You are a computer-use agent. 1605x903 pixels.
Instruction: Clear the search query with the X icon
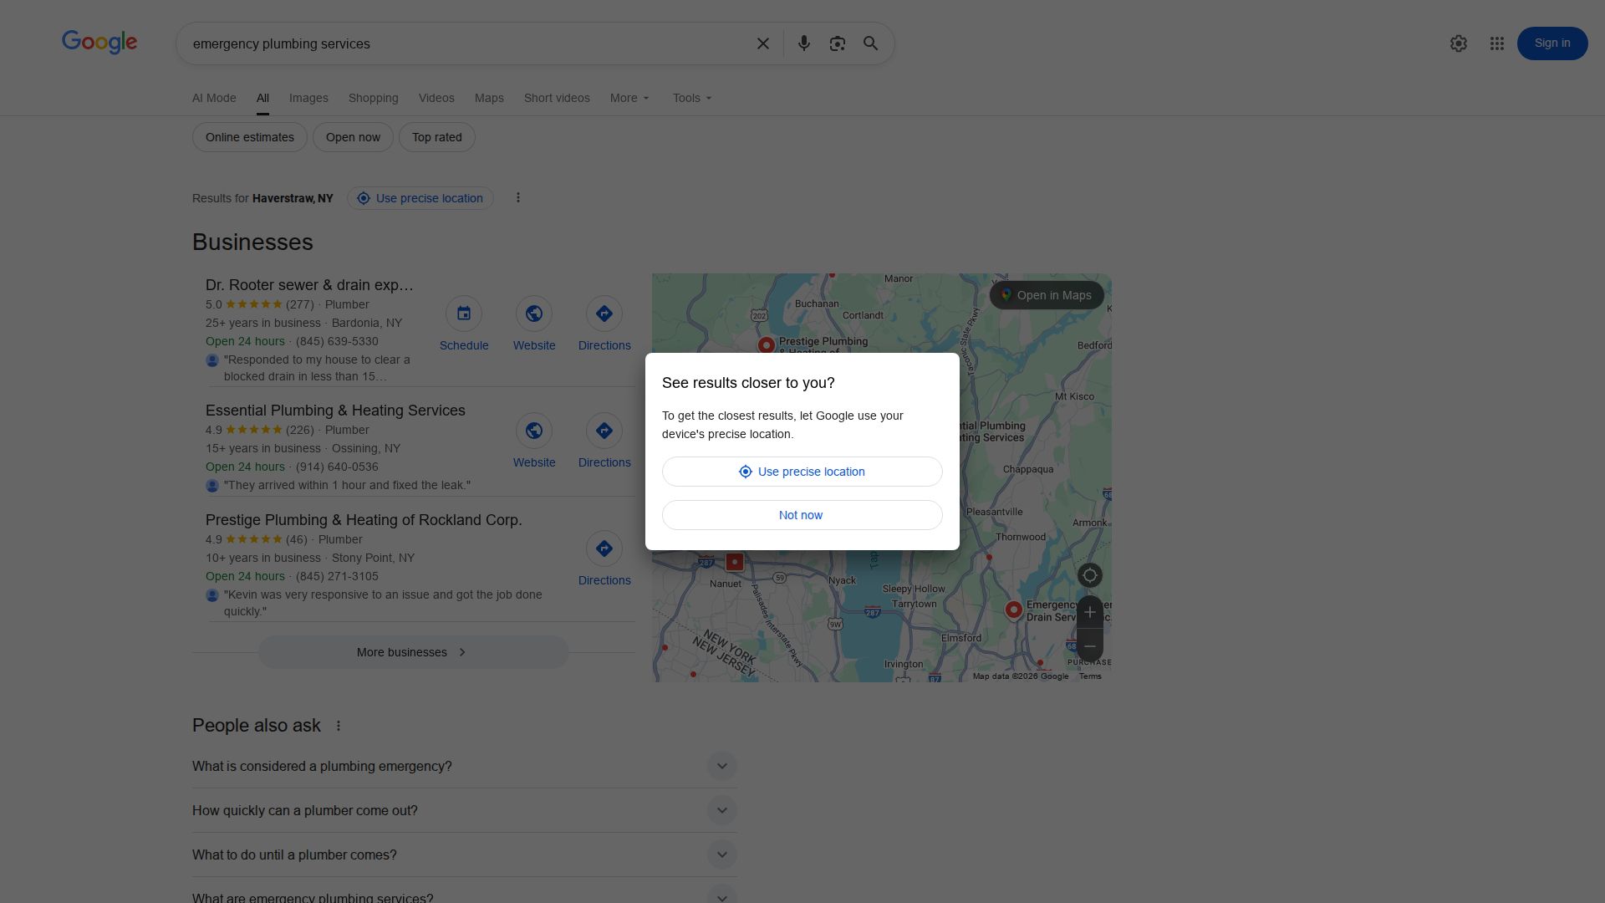[x=762, y=43]
